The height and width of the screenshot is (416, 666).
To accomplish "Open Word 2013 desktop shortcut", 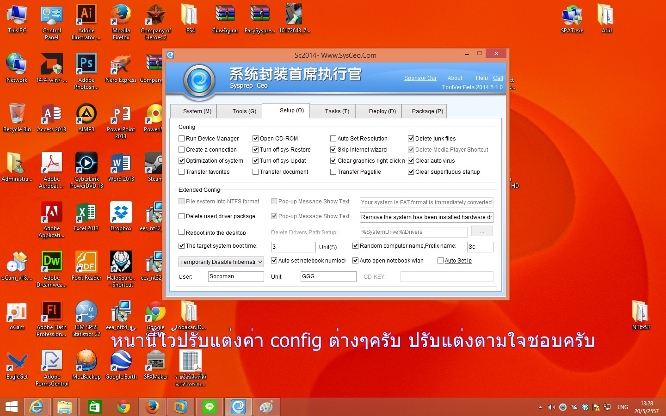I will click(x=121, y=167).
